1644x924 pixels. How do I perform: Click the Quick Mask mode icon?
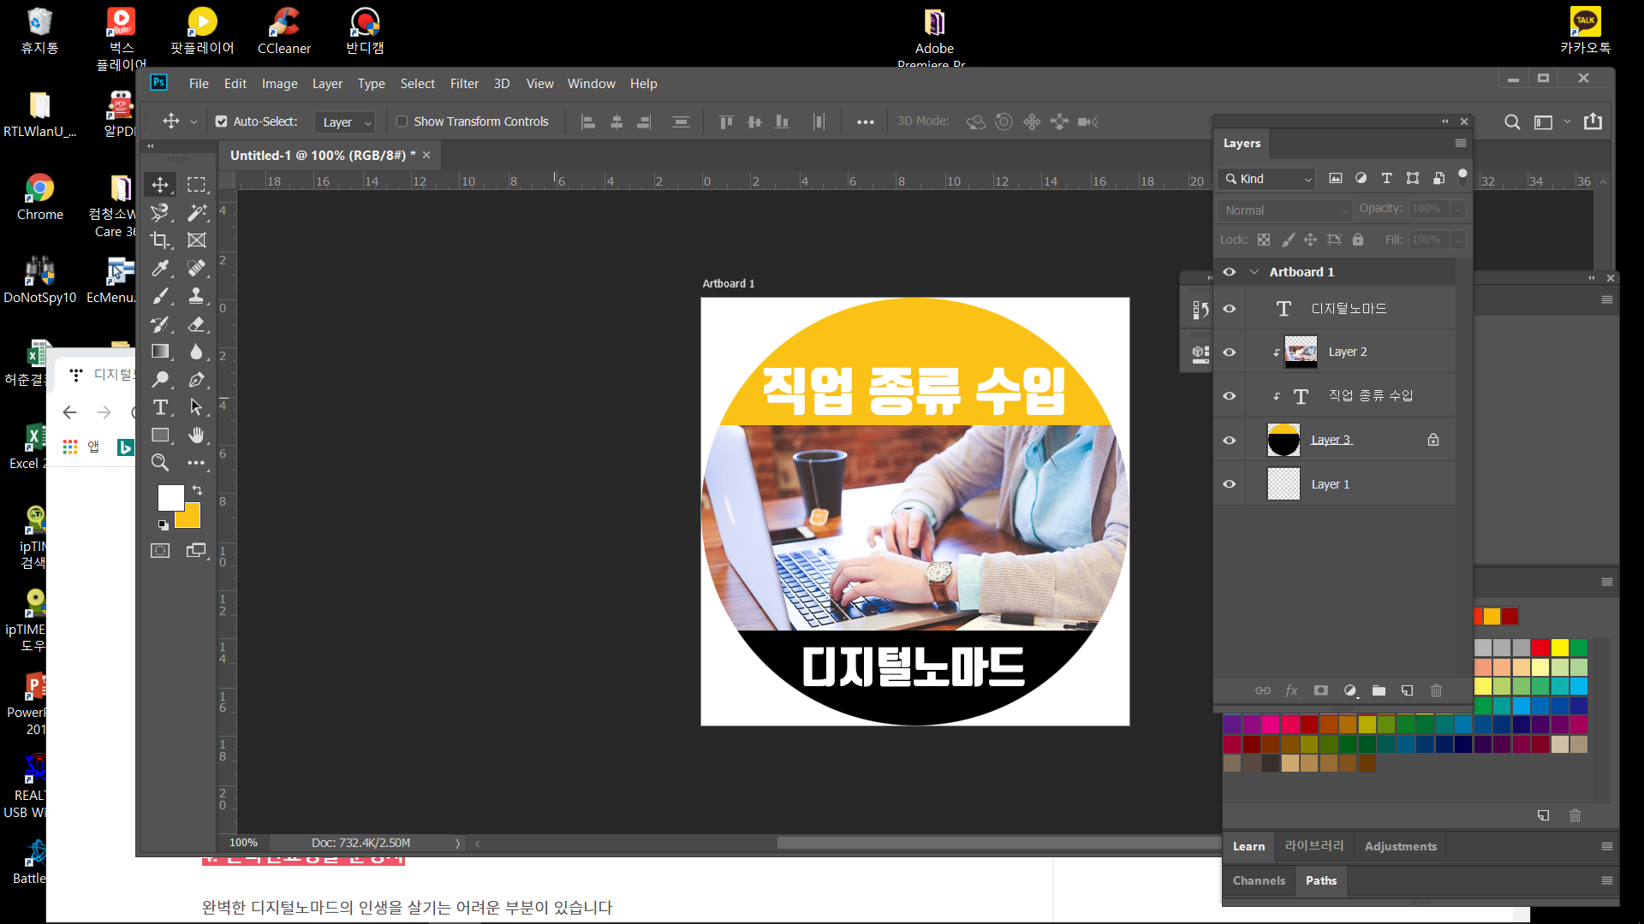pos(160,550)
